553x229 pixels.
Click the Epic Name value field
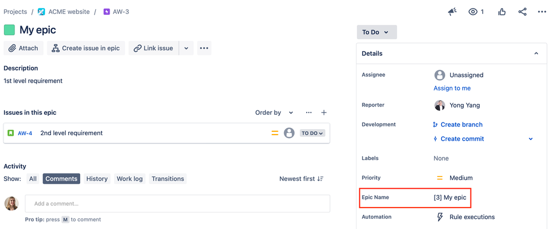[450, 198]
